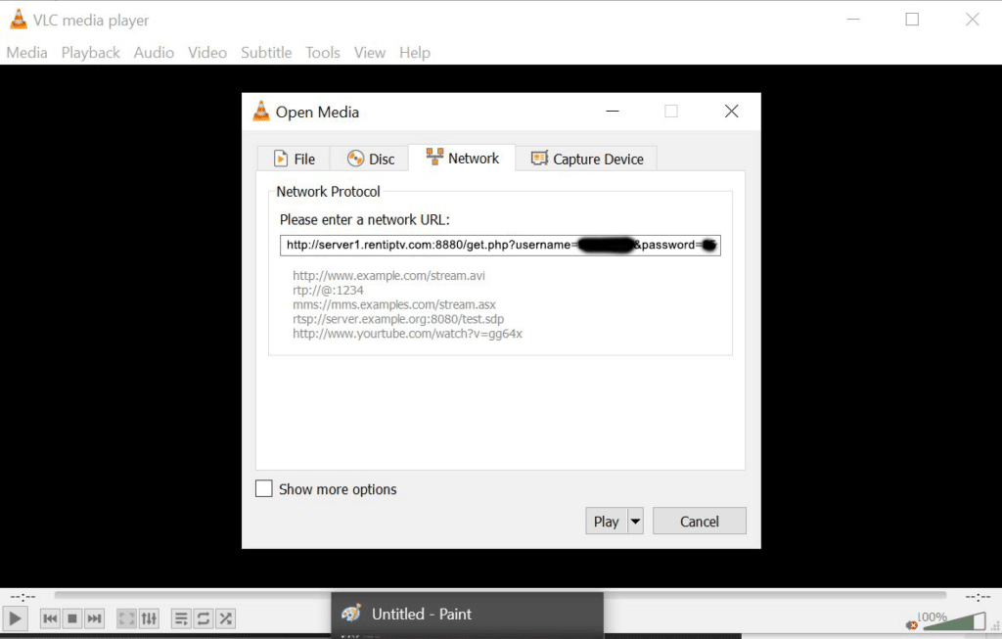
Task: Click example text rtp://@:1234
Action: (328, 290)
